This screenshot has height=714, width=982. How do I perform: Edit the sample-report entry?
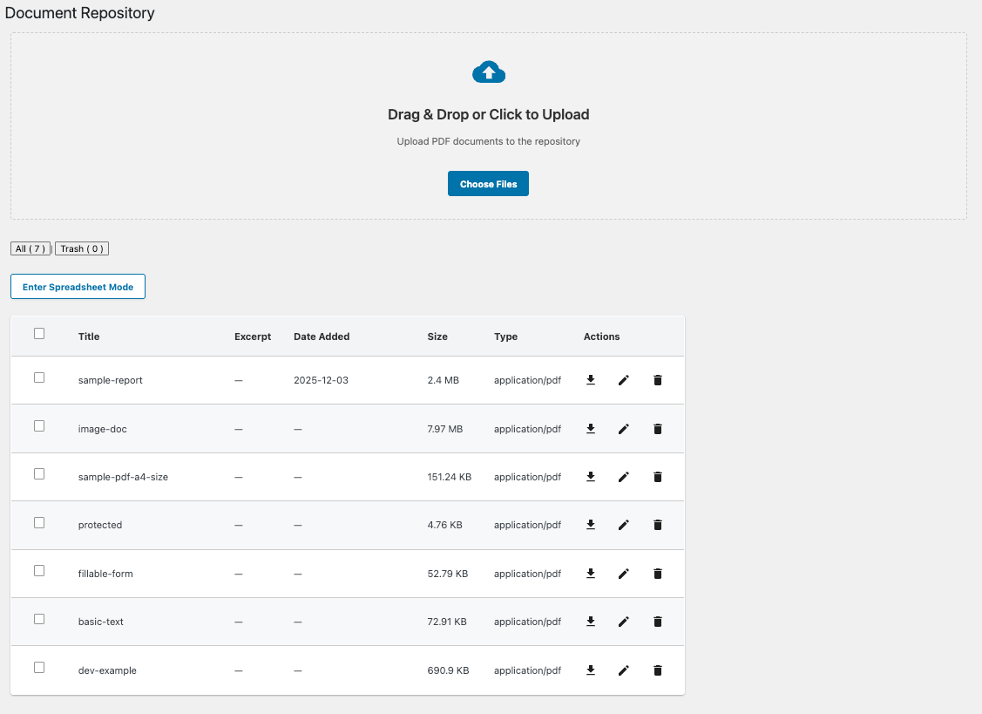pyautogui.click(x=623, y=380)
